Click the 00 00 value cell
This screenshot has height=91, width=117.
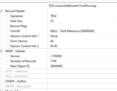(54, 46)
